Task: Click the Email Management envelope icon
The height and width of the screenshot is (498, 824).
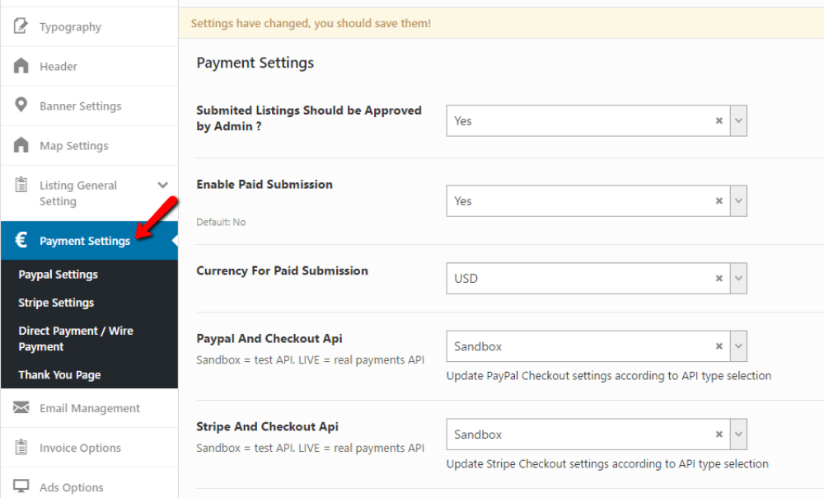Action: tap(20, 407)
